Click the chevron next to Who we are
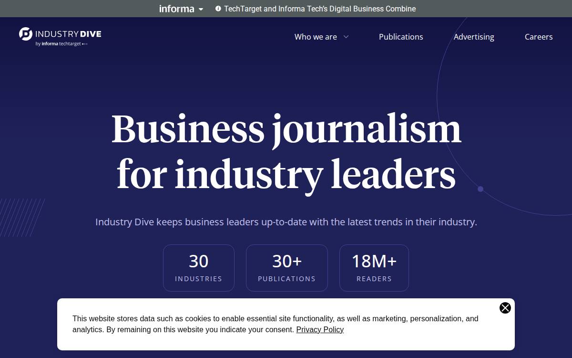Image resolution: width=572 pixels, height=358 pixels. tap(346, 37)
